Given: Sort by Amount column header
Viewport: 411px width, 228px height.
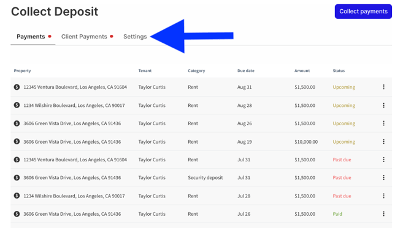Looking at the screenshot, I should coord(302,71).
